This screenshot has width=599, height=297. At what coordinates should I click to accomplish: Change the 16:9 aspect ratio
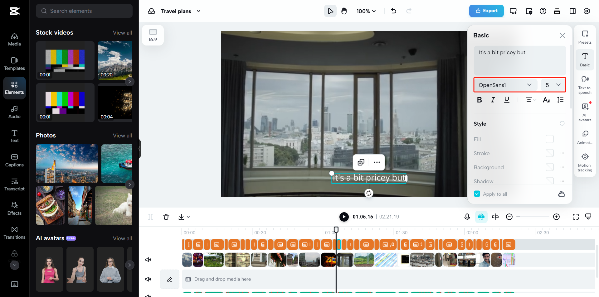[x=153, y=35]
